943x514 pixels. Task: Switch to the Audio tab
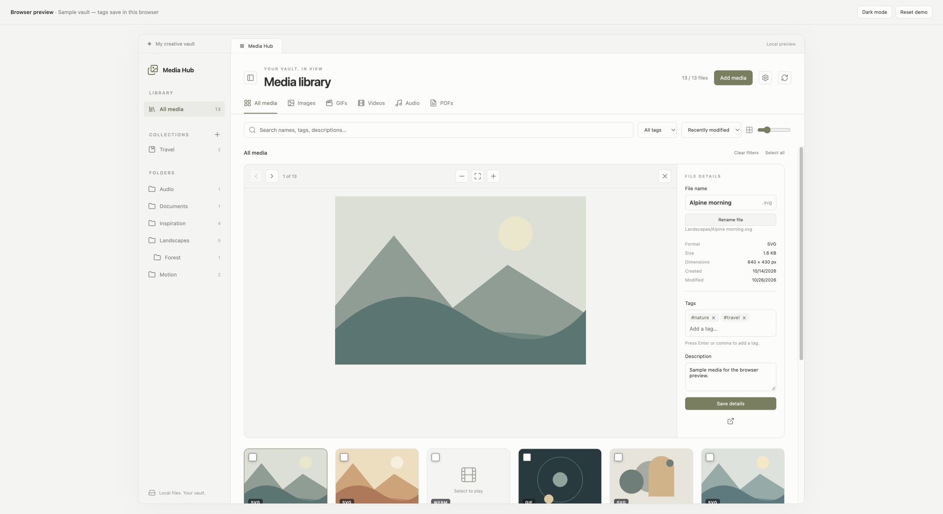pyautogui.click(x=407, y=103)
